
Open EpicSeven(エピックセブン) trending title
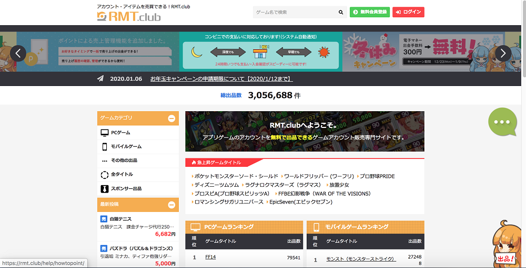300,202
